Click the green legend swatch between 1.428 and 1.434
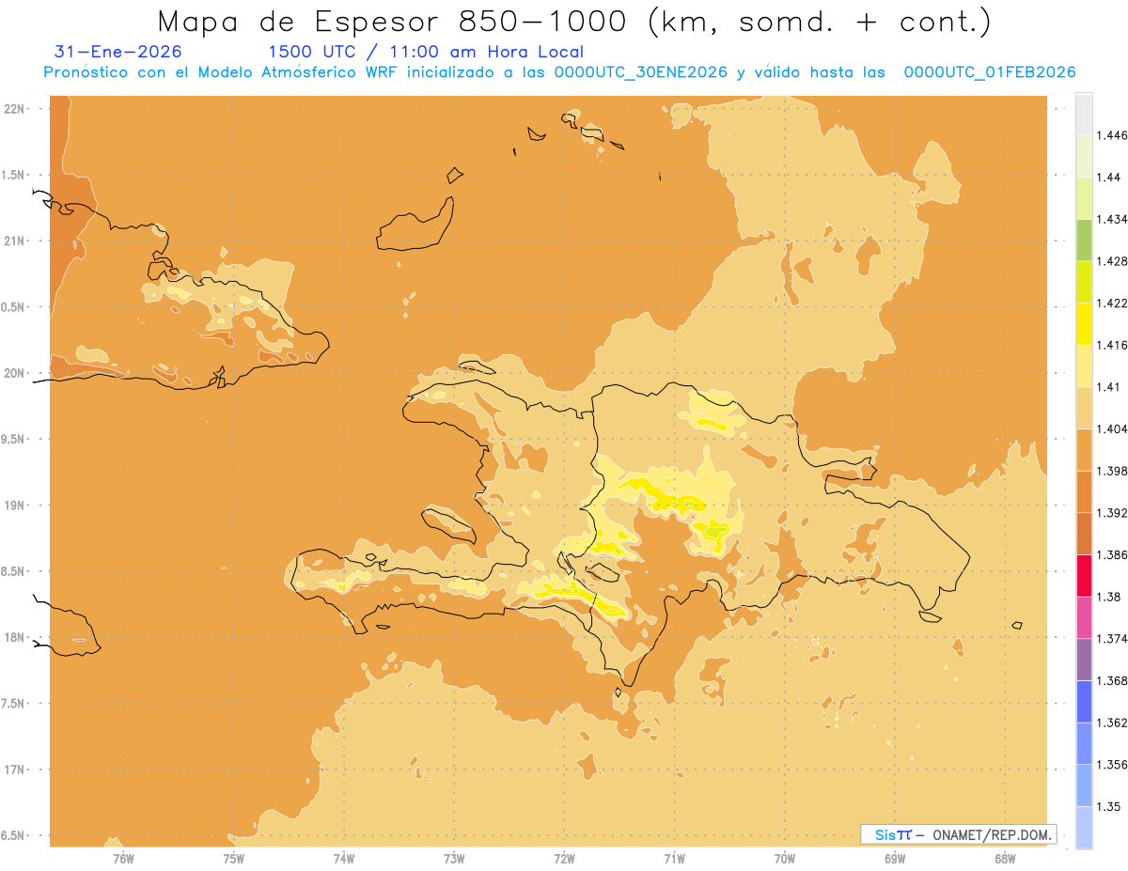Screen dimensions: 1128x871 1084,240
